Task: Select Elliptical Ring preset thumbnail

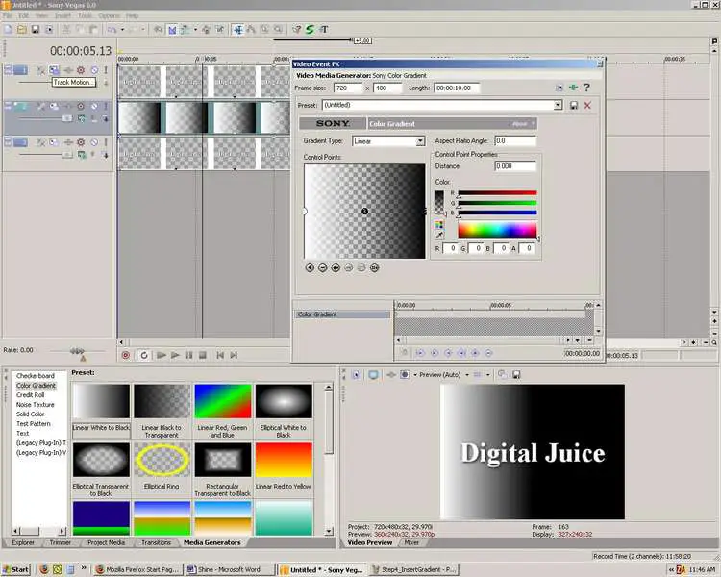Action: (162, 460)
